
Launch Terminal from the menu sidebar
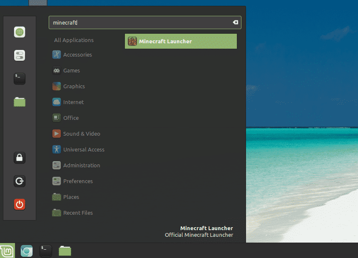click(x=20, y=78)
